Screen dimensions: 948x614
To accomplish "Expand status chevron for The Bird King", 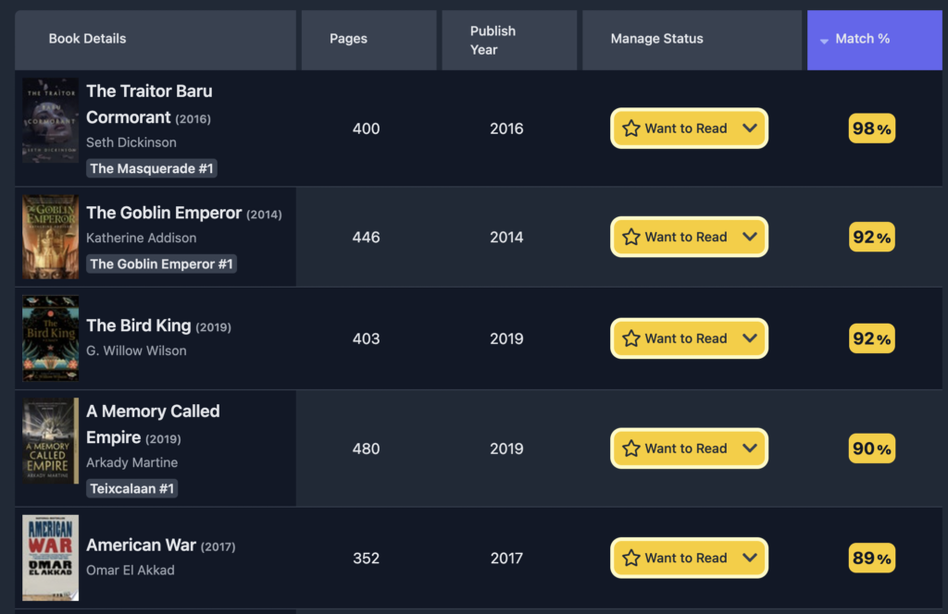I will 750,338.
